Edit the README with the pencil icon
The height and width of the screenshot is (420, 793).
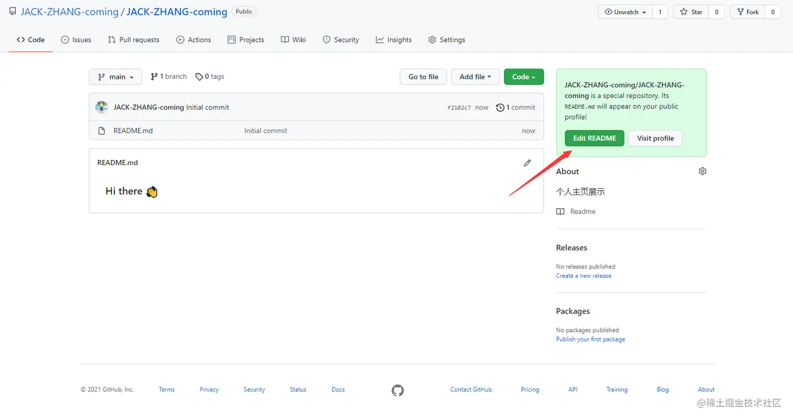527,163
